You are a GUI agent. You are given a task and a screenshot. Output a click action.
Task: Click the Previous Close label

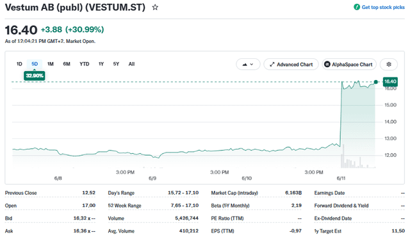(20, 193)
